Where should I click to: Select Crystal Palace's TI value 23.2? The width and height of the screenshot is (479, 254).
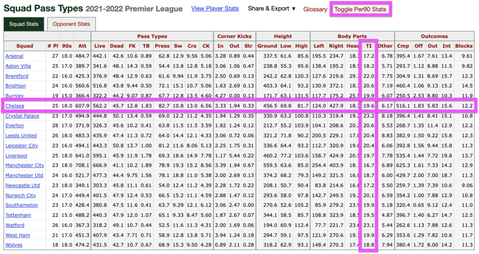[x=369, y=116]
